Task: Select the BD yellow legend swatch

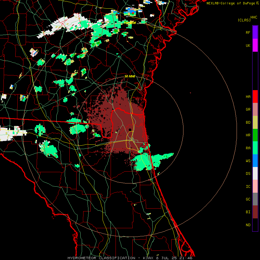Action: point(255,122)
